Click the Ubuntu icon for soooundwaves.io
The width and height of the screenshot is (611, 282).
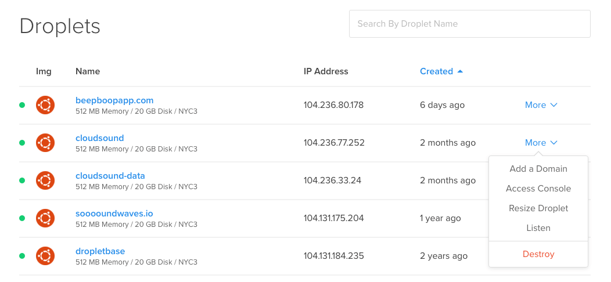coord(45,218)
